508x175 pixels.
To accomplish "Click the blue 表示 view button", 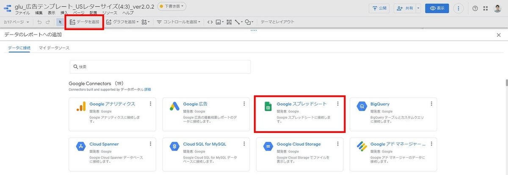I will [437, 8].
